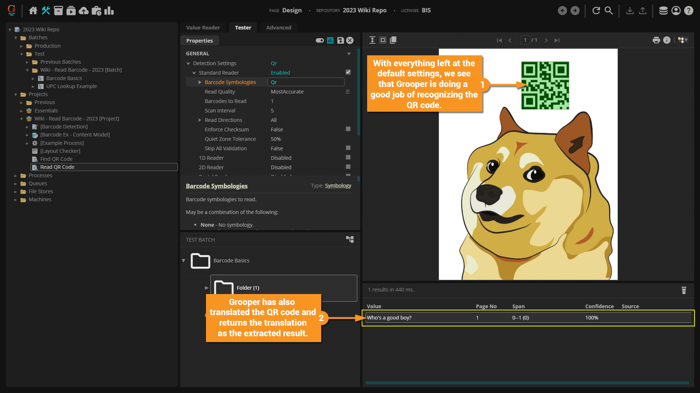The width and height of the screenshot is (700, 393).
Task: Click the Symbology type link
Action: (x=338, y=186)
